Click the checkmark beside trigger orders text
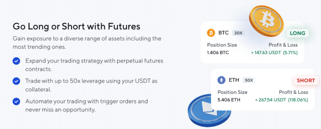 pyautogui.click(x=16, y=101)
